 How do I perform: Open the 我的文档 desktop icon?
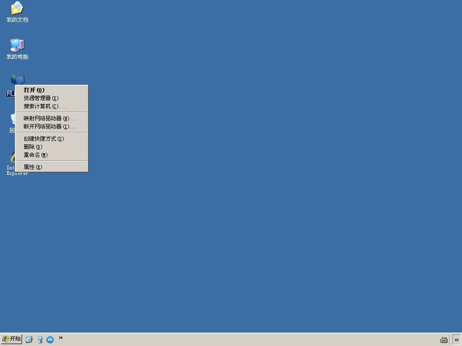pyautogui.click(x=17, y=8)
